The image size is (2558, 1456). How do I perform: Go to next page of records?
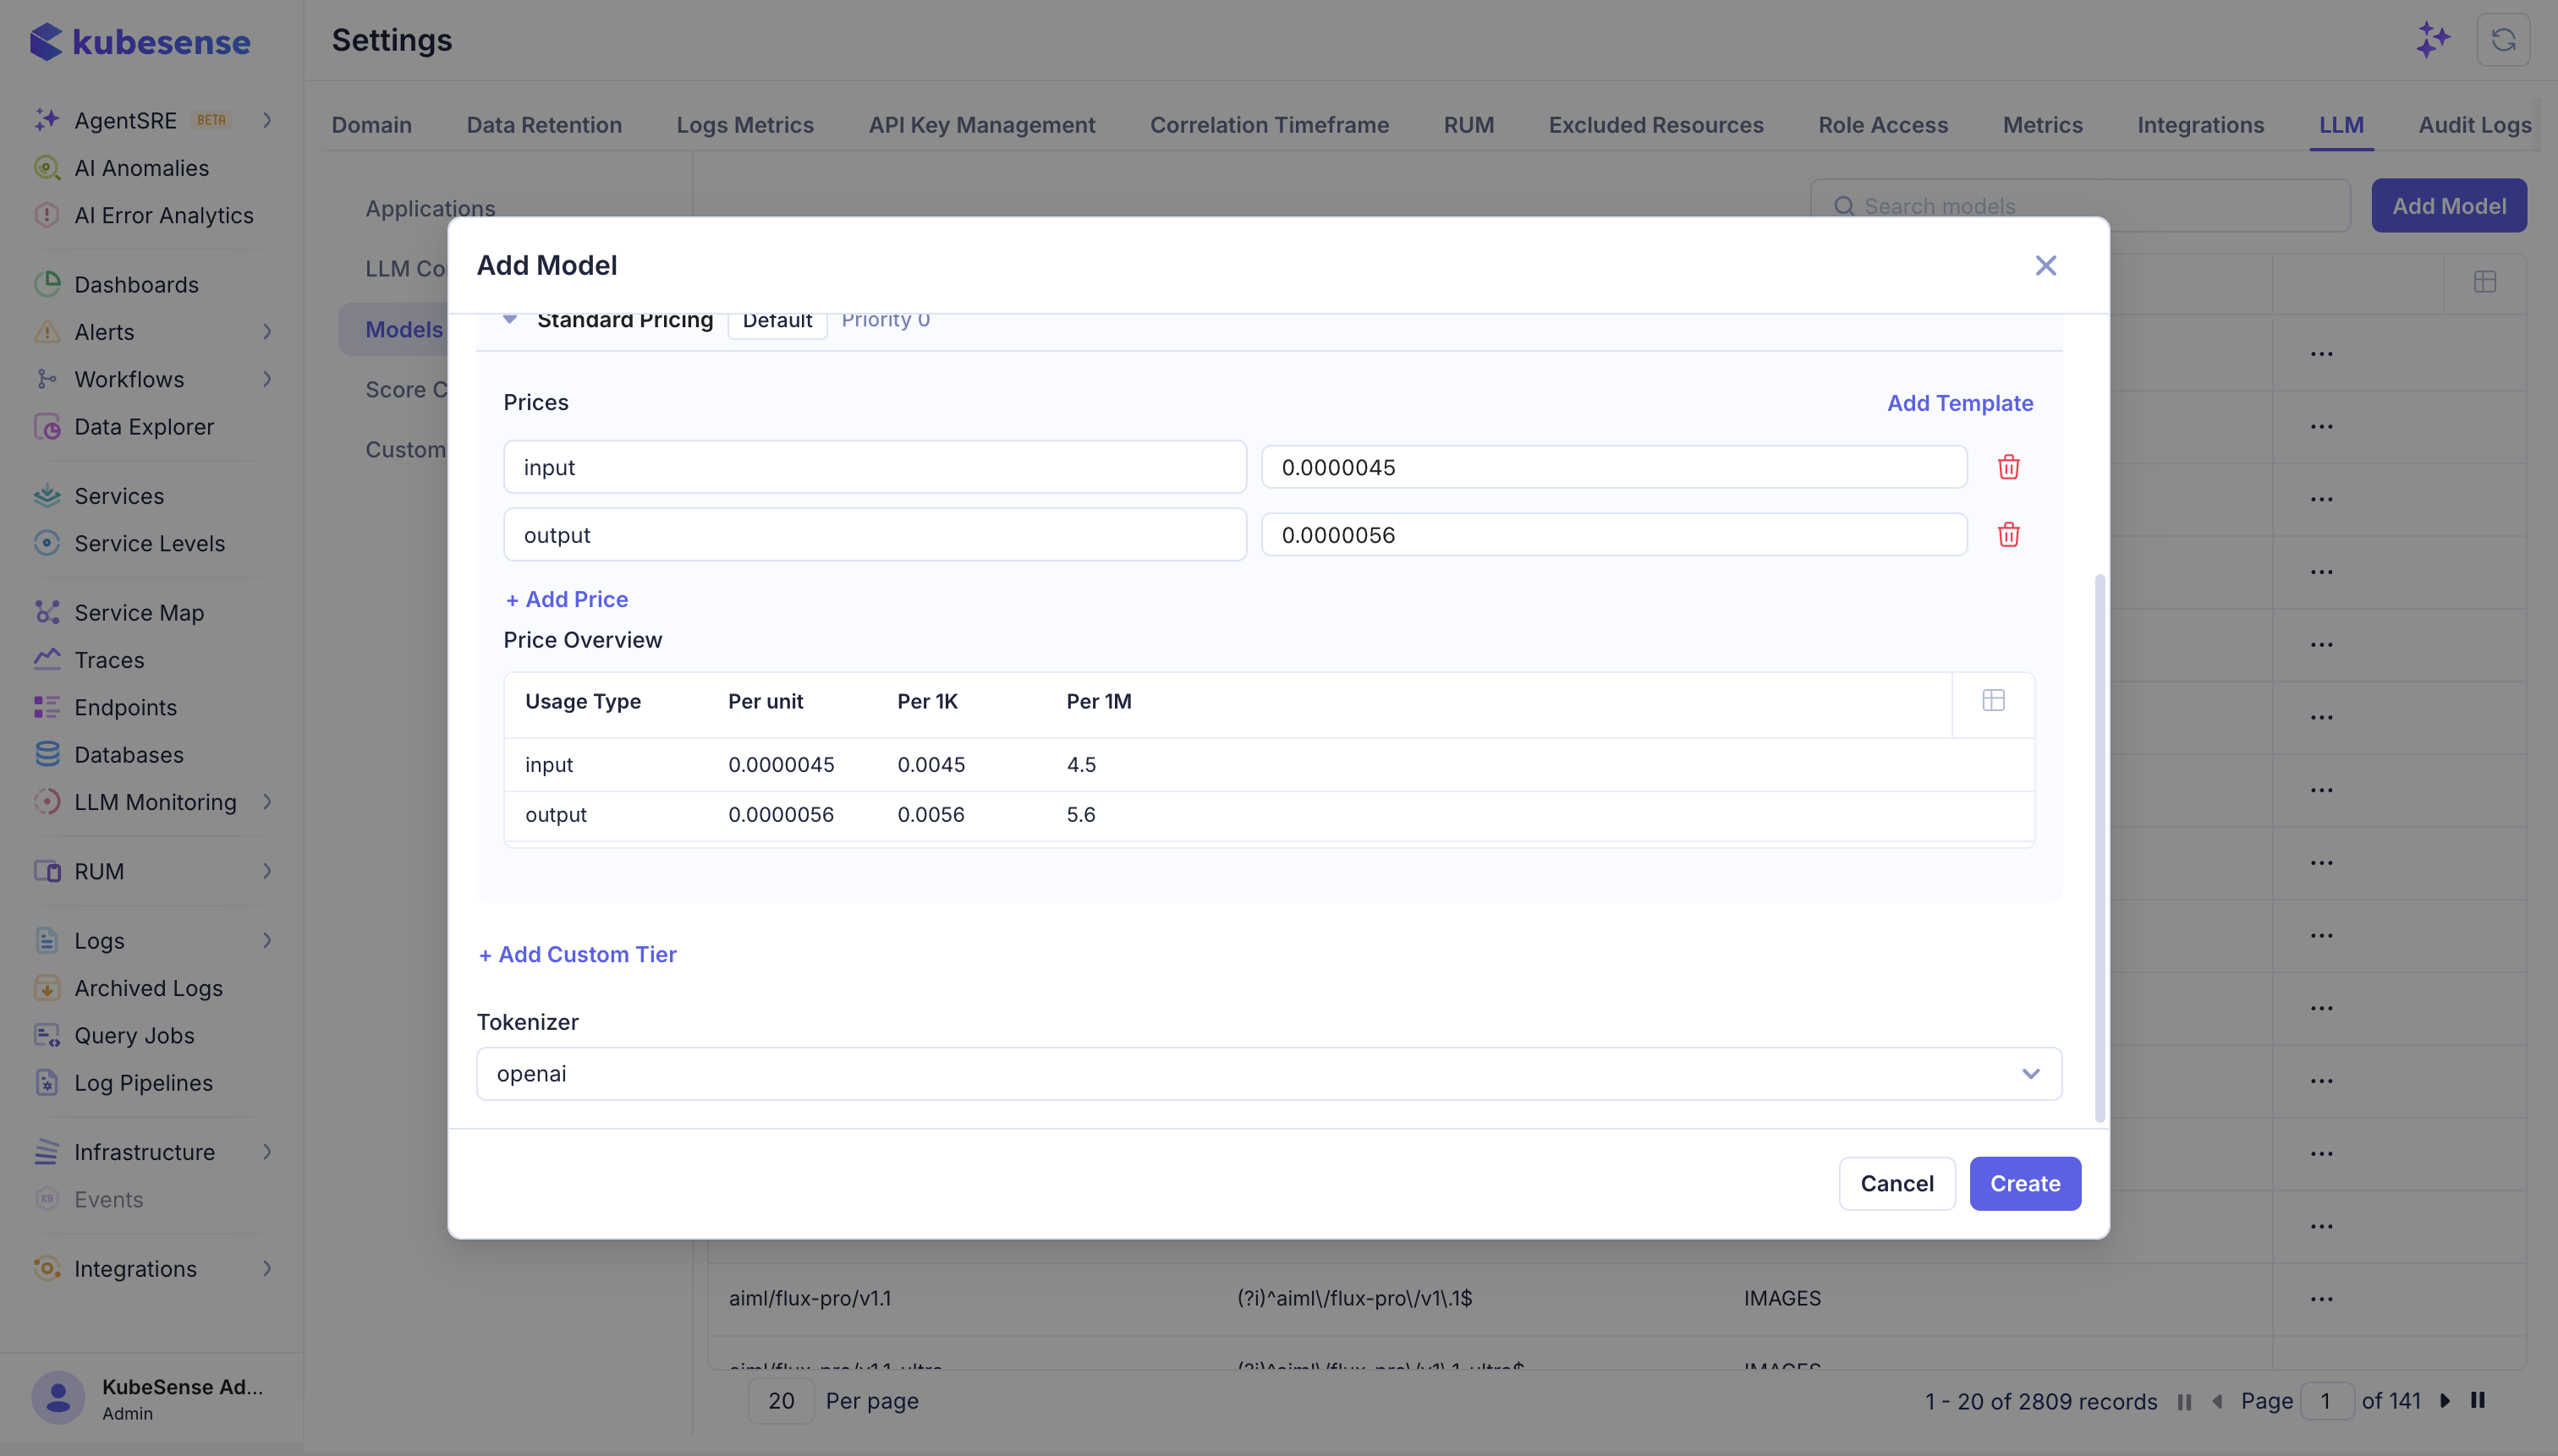[x=2444, y=1400]
